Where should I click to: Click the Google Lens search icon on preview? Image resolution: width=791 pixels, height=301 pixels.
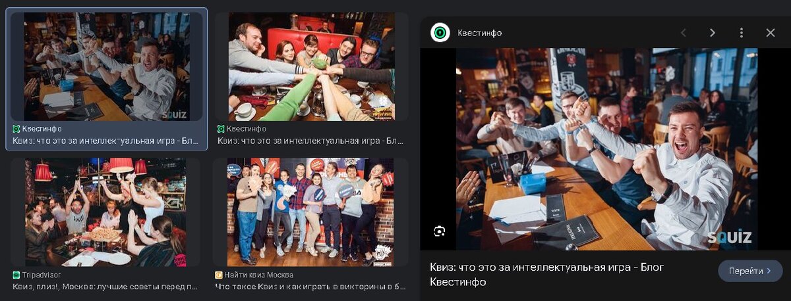[440, 231]
